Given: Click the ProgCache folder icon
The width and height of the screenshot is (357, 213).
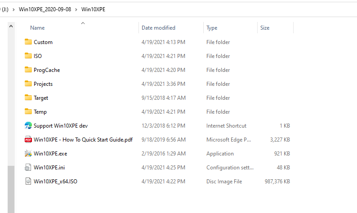Looking at the screenshot, I should [28, 70].
